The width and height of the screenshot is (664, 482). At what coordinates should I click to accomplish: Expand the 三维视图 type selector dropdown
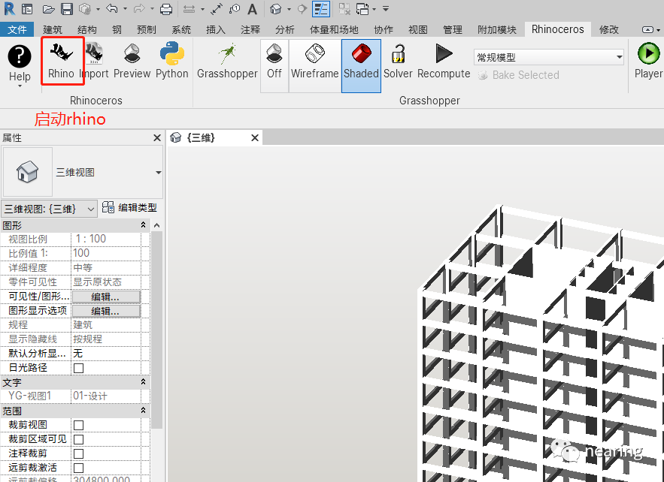click(159, 173)
